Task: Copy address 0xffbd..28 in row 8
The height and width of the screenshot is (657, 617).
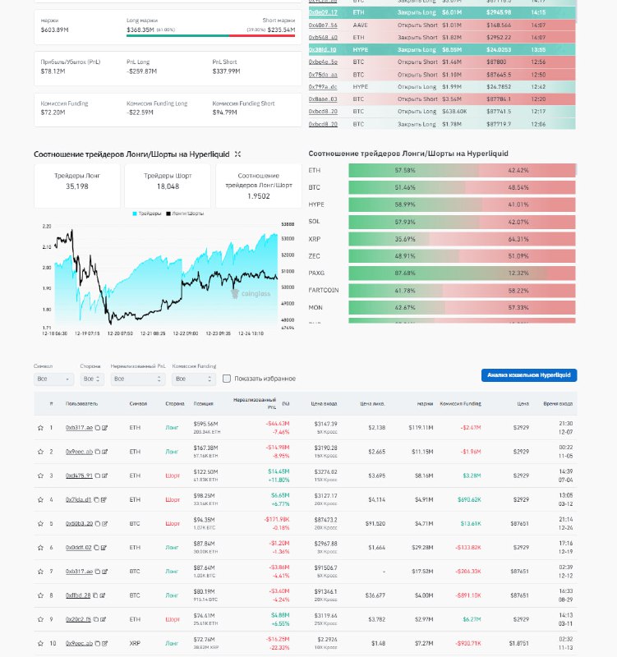Action: click(x=95, y=595)
